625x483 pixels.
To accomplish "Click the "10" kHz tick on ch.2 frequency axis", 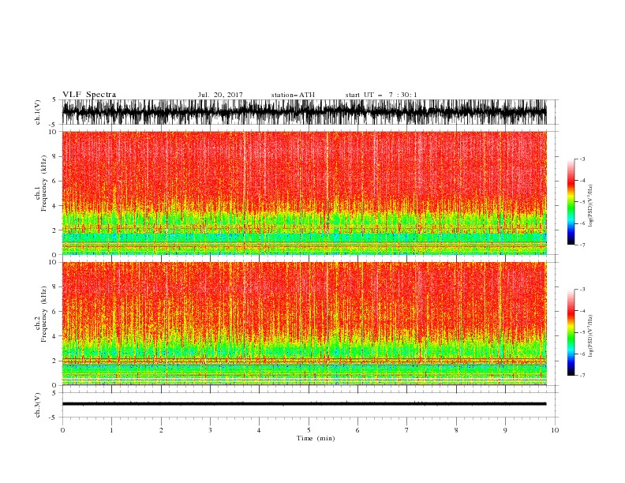I will click(53, 262).
